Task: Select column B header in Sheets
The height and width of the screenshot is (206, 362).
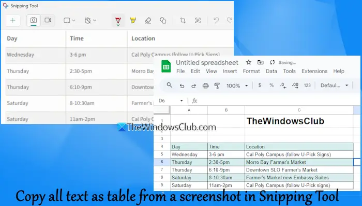Action: [226, 110]
